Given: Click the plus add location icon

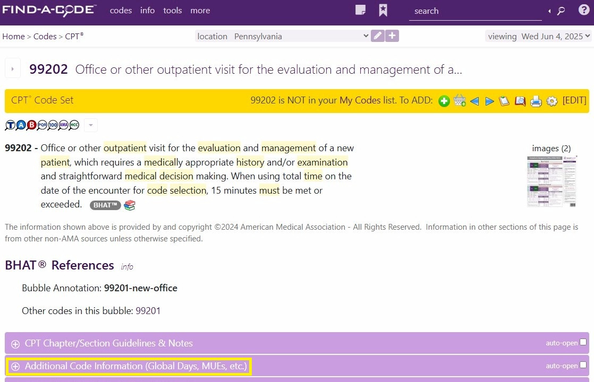Looking at the screenshot, I should tap(392, 36).
